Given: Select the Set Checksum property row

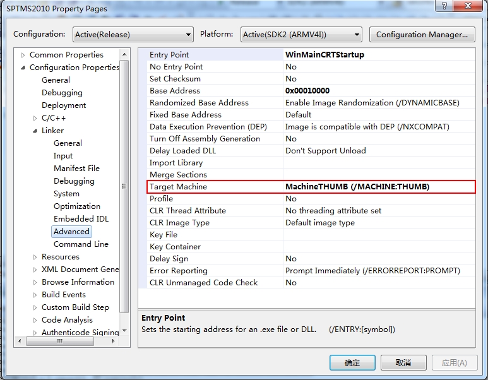Looking at the screenshot, I should click(x=311, y=79).
